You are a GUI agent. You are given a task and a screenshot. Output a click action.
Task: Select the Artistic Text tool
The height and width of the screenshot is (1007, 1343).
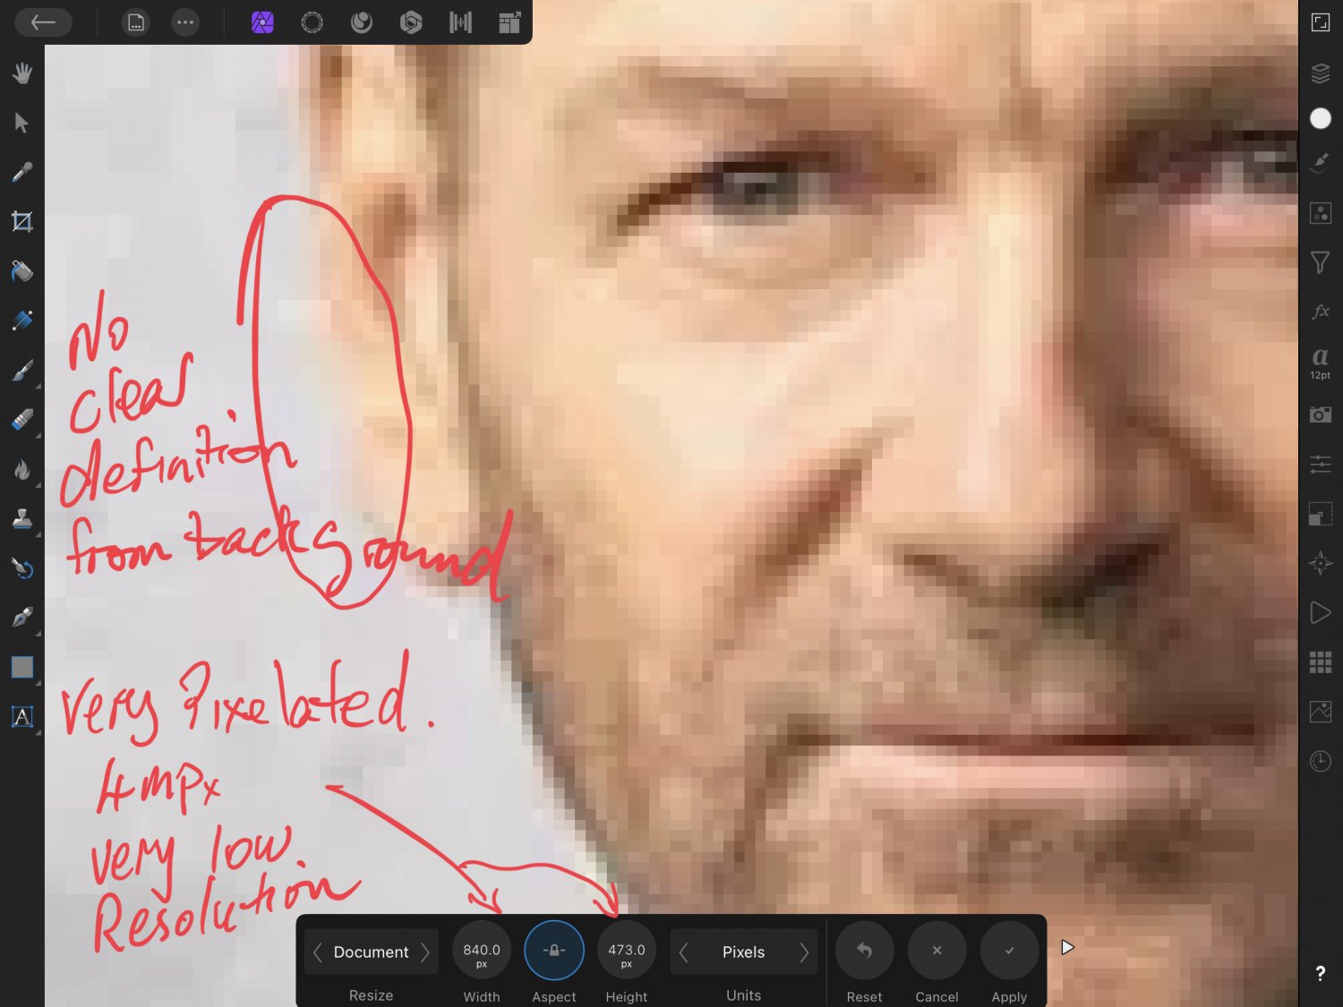point(22,716)
